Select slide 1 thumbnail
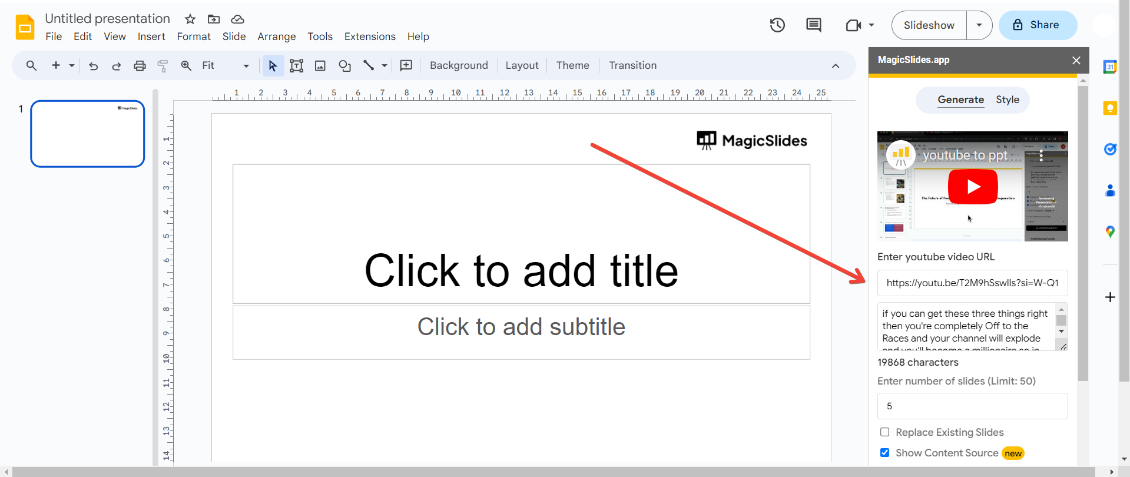Screen dimensions: 1130x477 pyautogui.click(x=88, y=134)
